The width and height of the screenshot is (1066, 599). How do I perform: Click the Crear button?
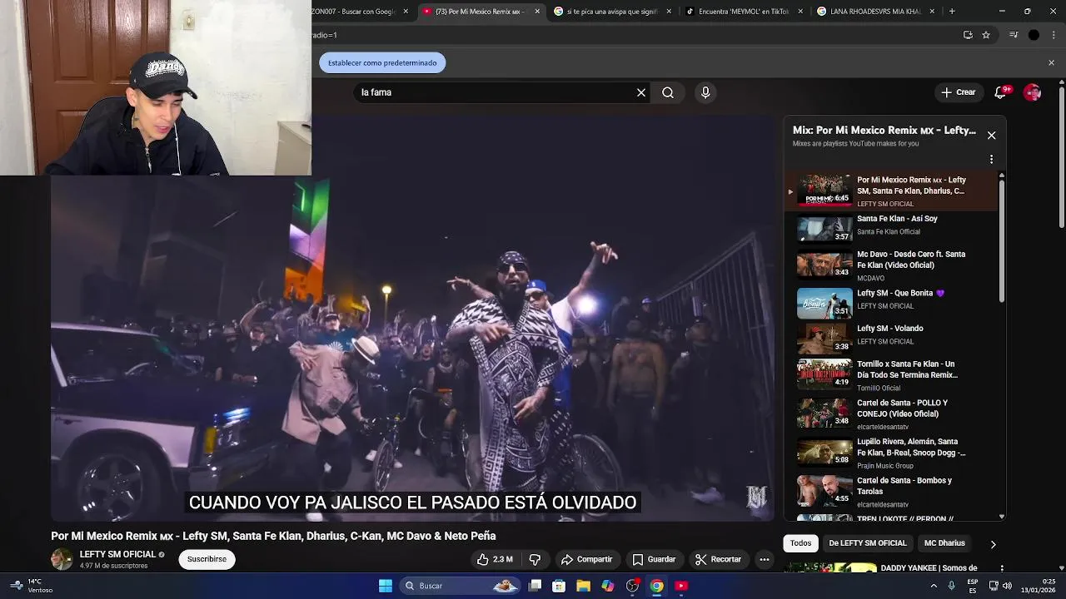tap(958, 92)
